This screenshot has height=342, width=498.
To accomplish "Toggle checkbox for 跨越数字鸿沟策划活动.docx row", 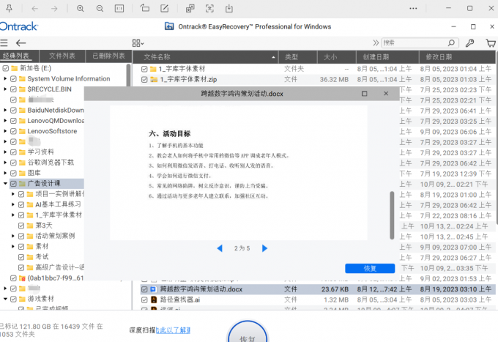I will (144, 289).
